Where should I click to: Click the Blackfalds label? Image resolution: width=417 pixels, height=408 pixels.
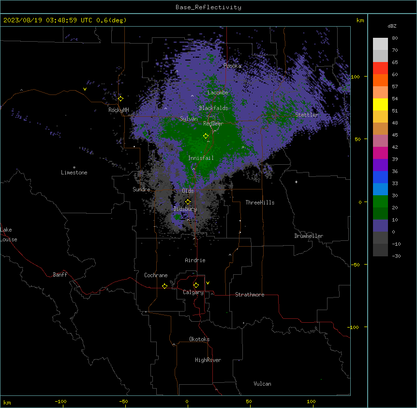(x=213, y=108)
